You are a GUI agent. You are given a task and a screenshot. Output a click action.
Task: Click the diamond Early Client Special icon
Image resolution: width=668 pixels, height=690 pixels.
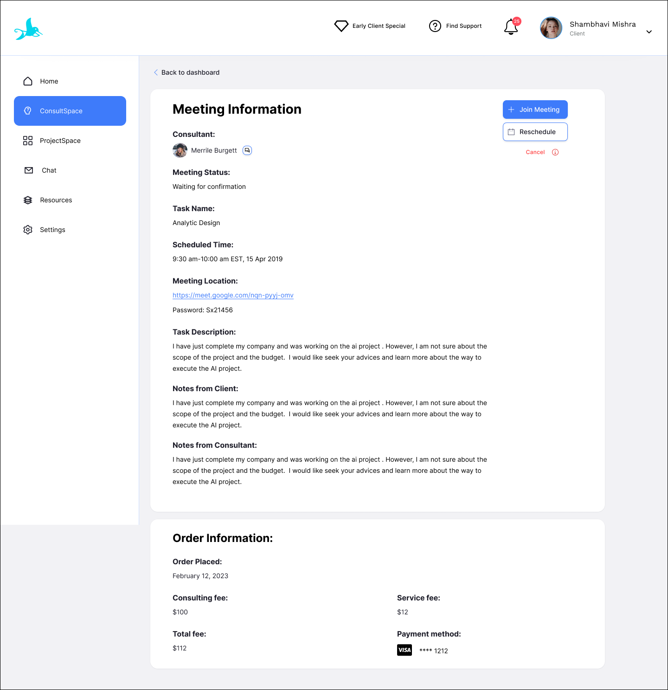click(341, 26)
